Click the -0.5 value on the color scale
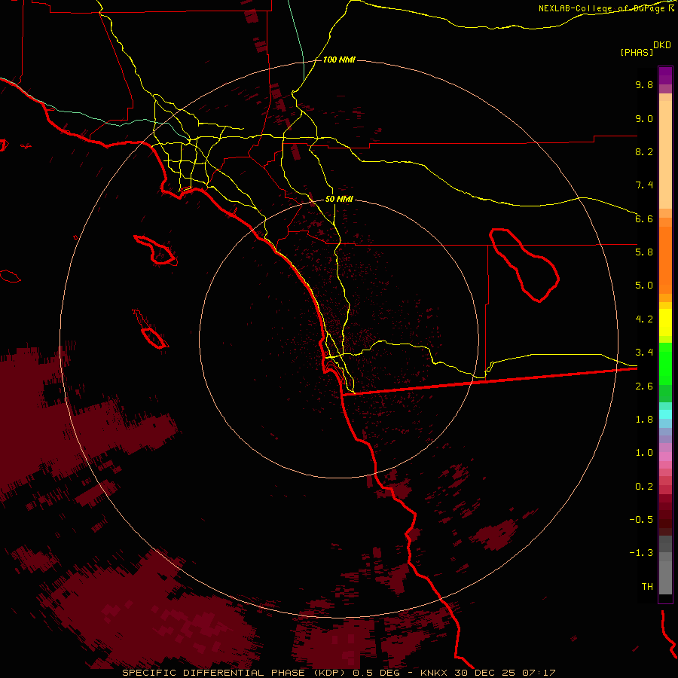The width and height of the screenshot is (678, 678). pos(641,520)
